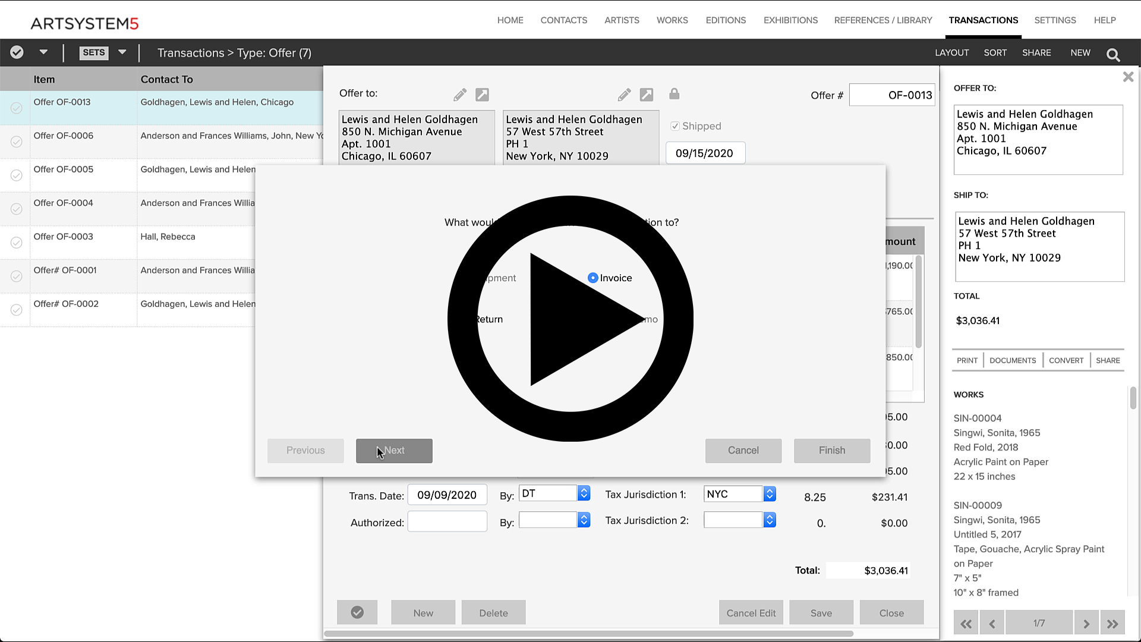
Task: Go to next record using right chevron icon
Action: [x=1086, y=622]
